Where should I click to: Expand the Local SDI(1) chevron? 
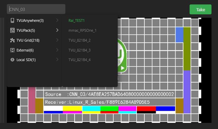coord(57,60)
